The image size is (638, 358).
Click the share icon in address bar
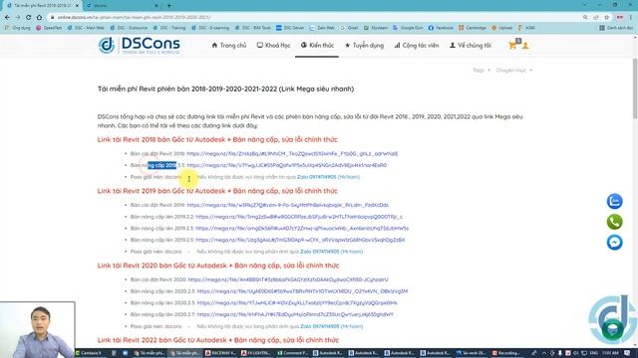tap(596, 17)
